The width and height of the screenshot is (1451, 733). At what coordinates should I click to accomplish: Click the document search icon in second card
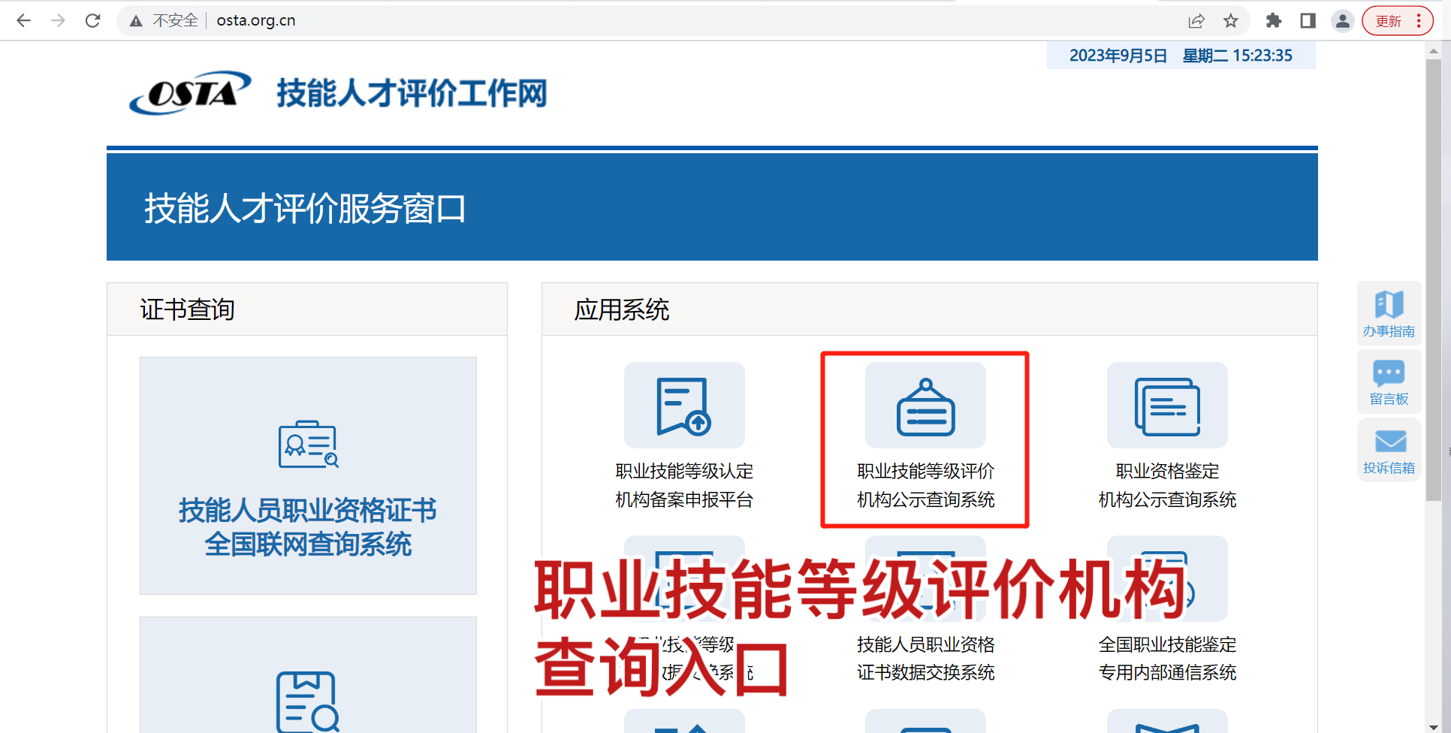point(308,703)
